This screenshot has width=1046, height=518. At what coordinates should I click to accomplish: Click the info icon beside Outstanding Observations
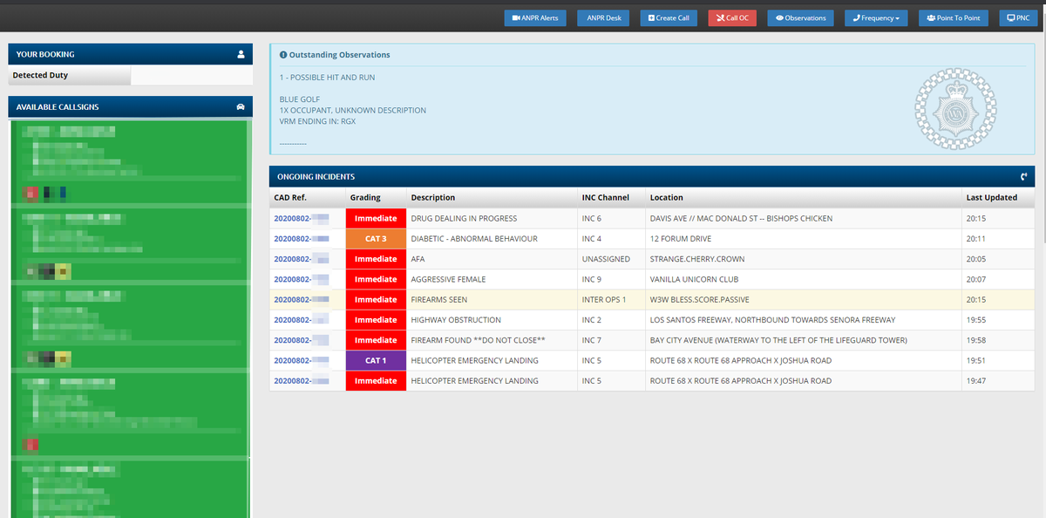283,55
